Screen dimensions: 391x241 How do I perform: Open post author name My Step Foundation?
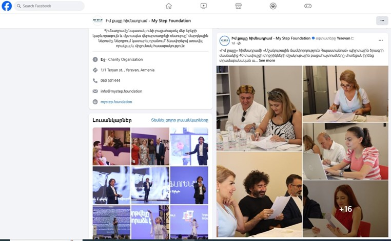pos(271,38)
